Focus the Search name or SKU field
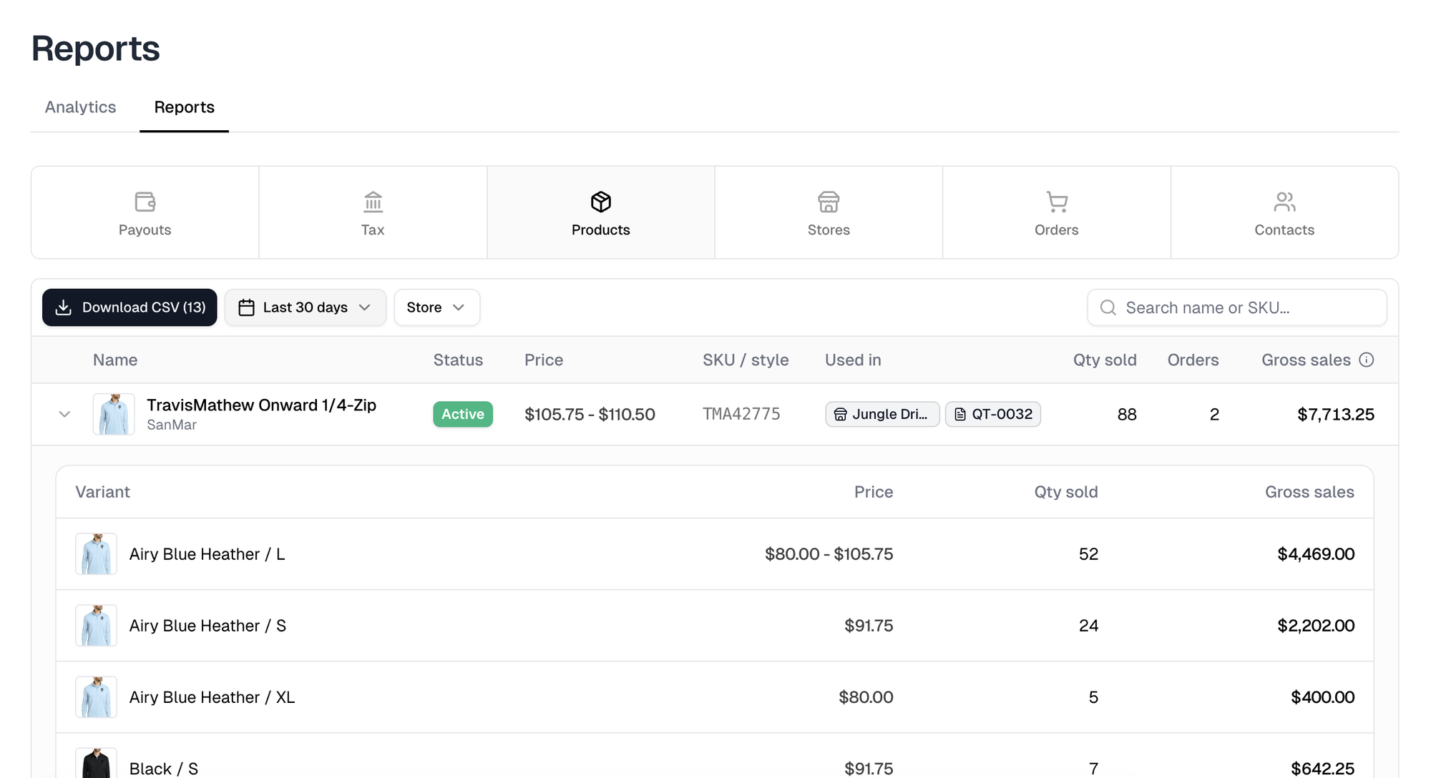Image resolution: width=1431 pixels, height=778 pixels. tap(1237, 307)
